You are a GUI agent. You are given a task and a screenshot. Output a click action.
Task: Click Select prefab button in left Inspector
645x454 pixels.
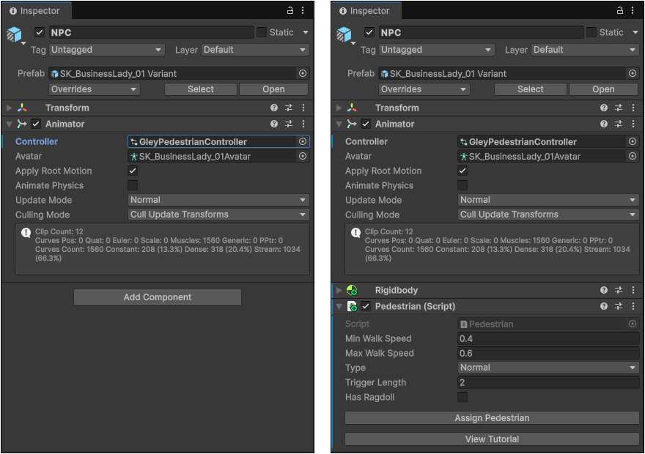[x=201, y=89]
